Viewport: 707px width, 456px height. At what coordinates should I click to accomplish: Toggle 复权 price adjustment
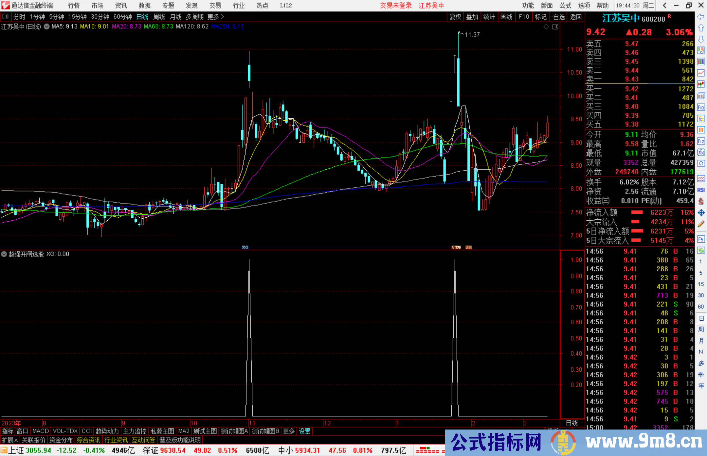click(x=455, y=17)
